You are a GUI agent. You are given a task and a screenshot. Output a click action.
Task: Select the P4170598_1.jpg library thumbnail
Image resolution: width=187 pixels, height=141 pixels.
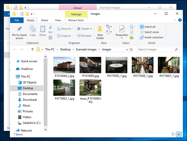[x=143, y=65]
